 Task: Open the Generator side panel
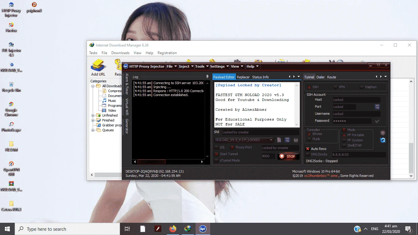[127, 126]
